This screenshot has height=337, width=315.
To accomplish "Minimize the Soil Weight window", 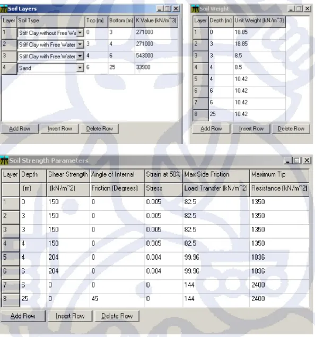I will [x=291, y=9].
